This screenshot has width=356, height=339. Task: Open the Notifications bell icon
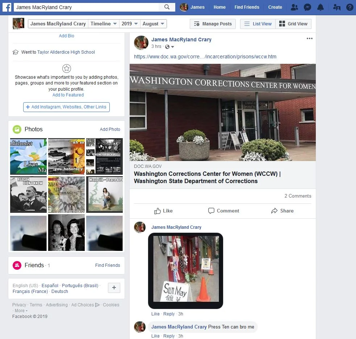(321, 7)
